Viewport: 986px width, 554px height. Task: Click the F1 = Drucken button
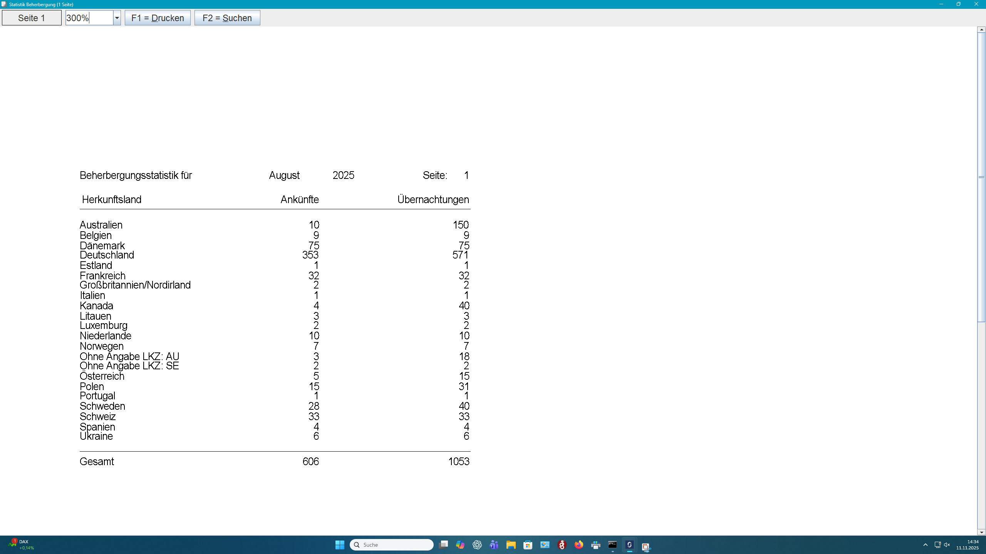pos(158,18)
